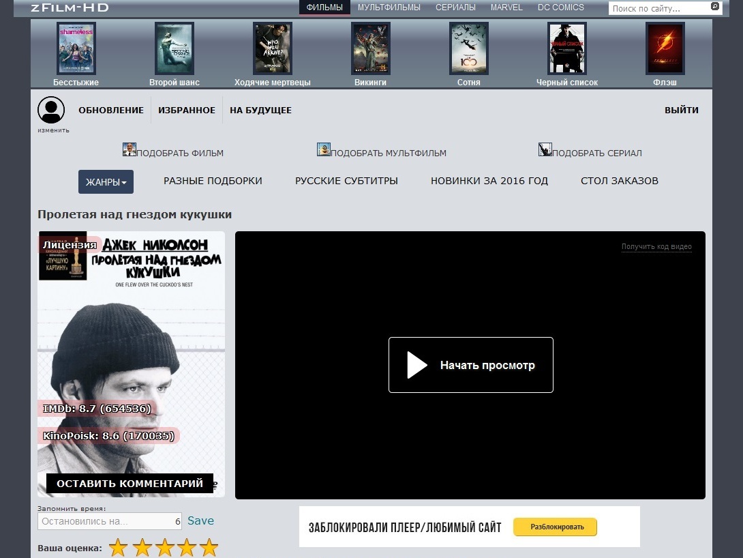Expand the ЖАНРЫ dropdown

click(x=106, y=181)
